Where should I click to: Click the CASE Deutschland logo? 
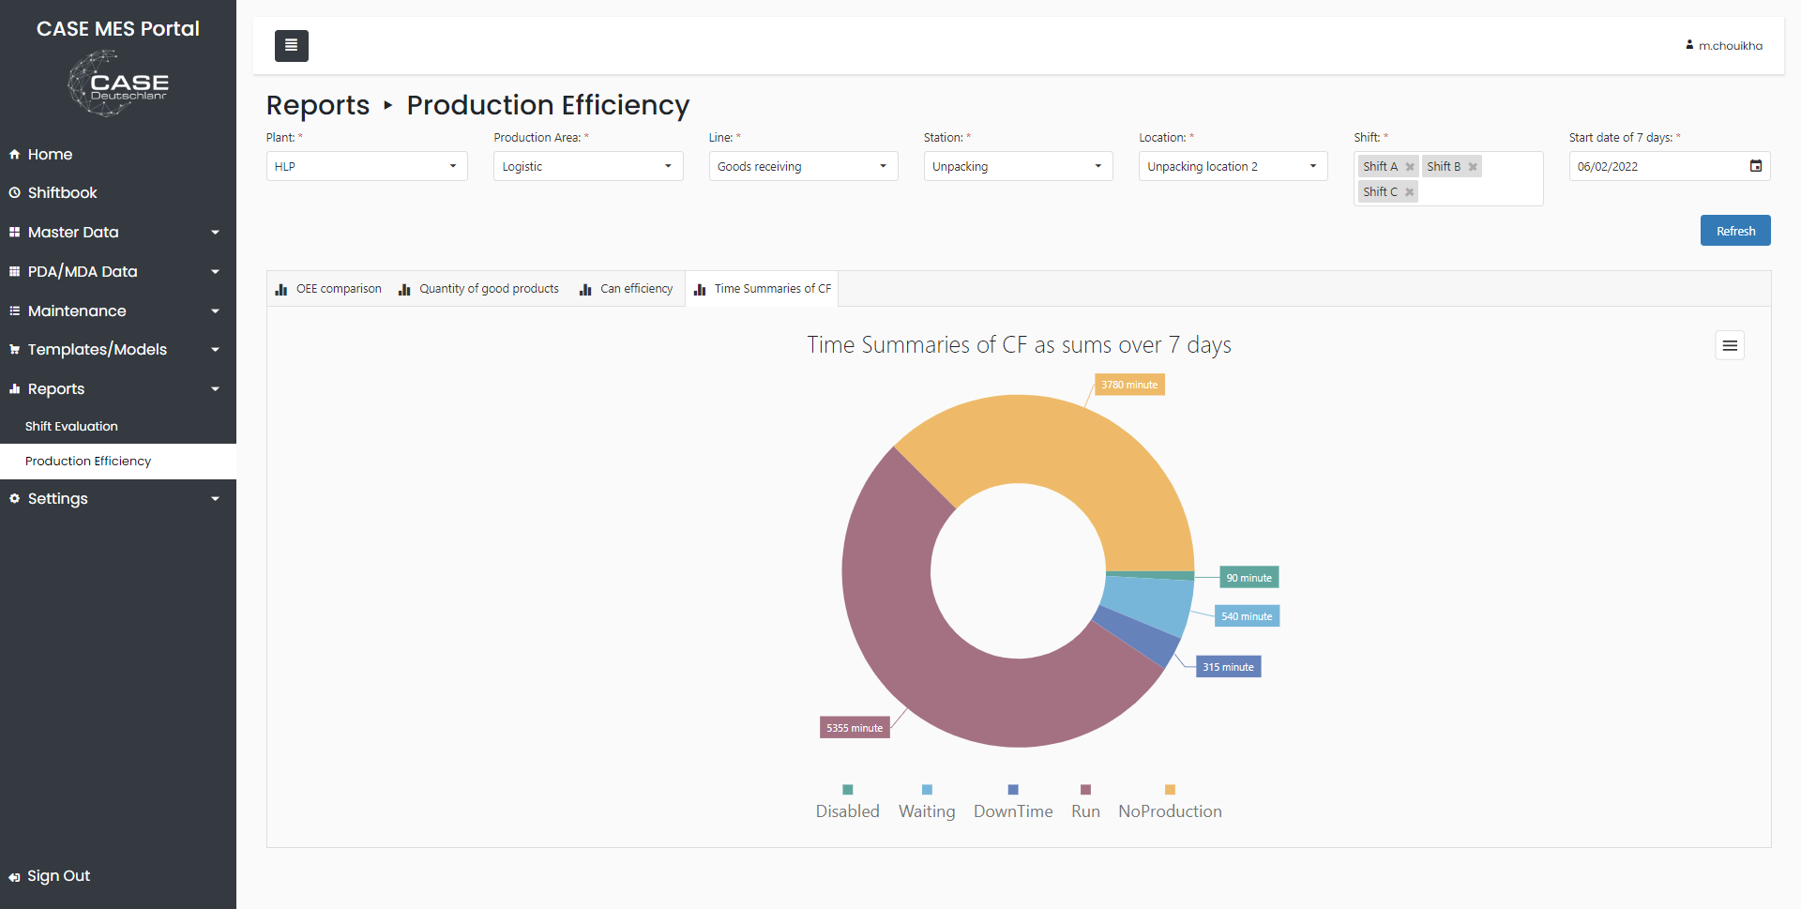(x=118, y=83)
